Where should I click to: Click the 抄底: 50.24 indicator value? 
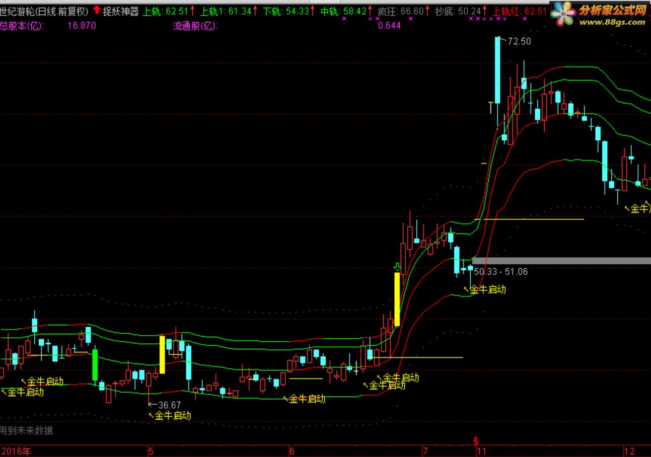[x=458, y=11]
